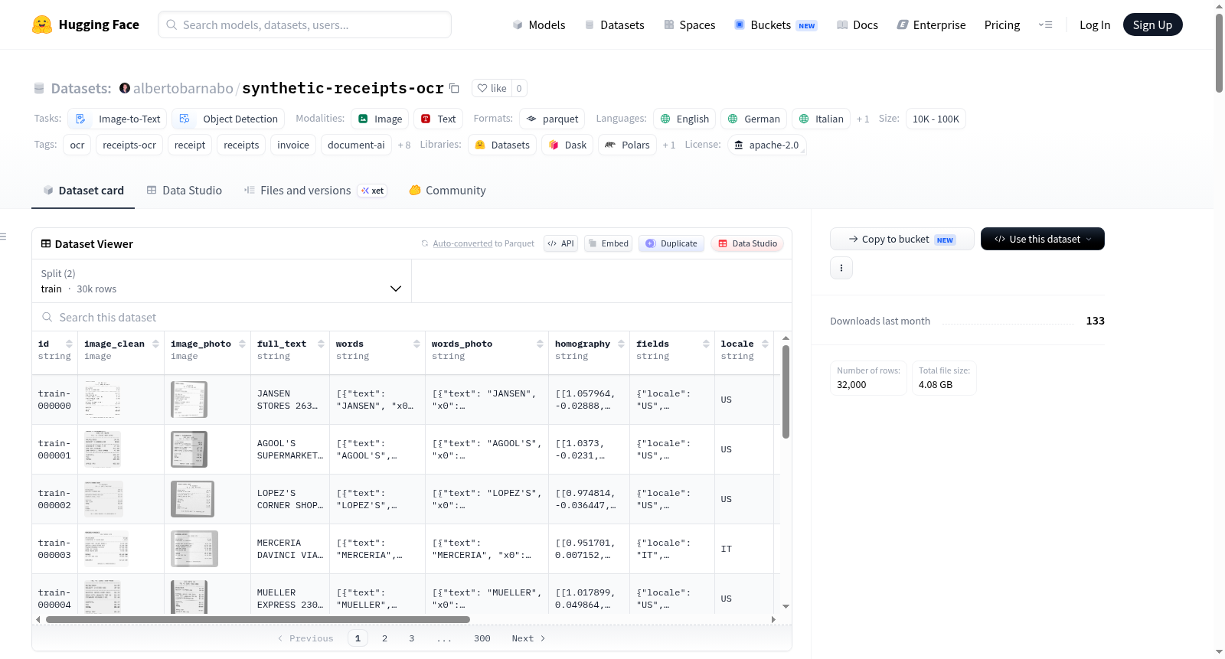Go to page 300 of dataset rows
Viewport: 1225px width, 659px height.
(x=482, y=638)
